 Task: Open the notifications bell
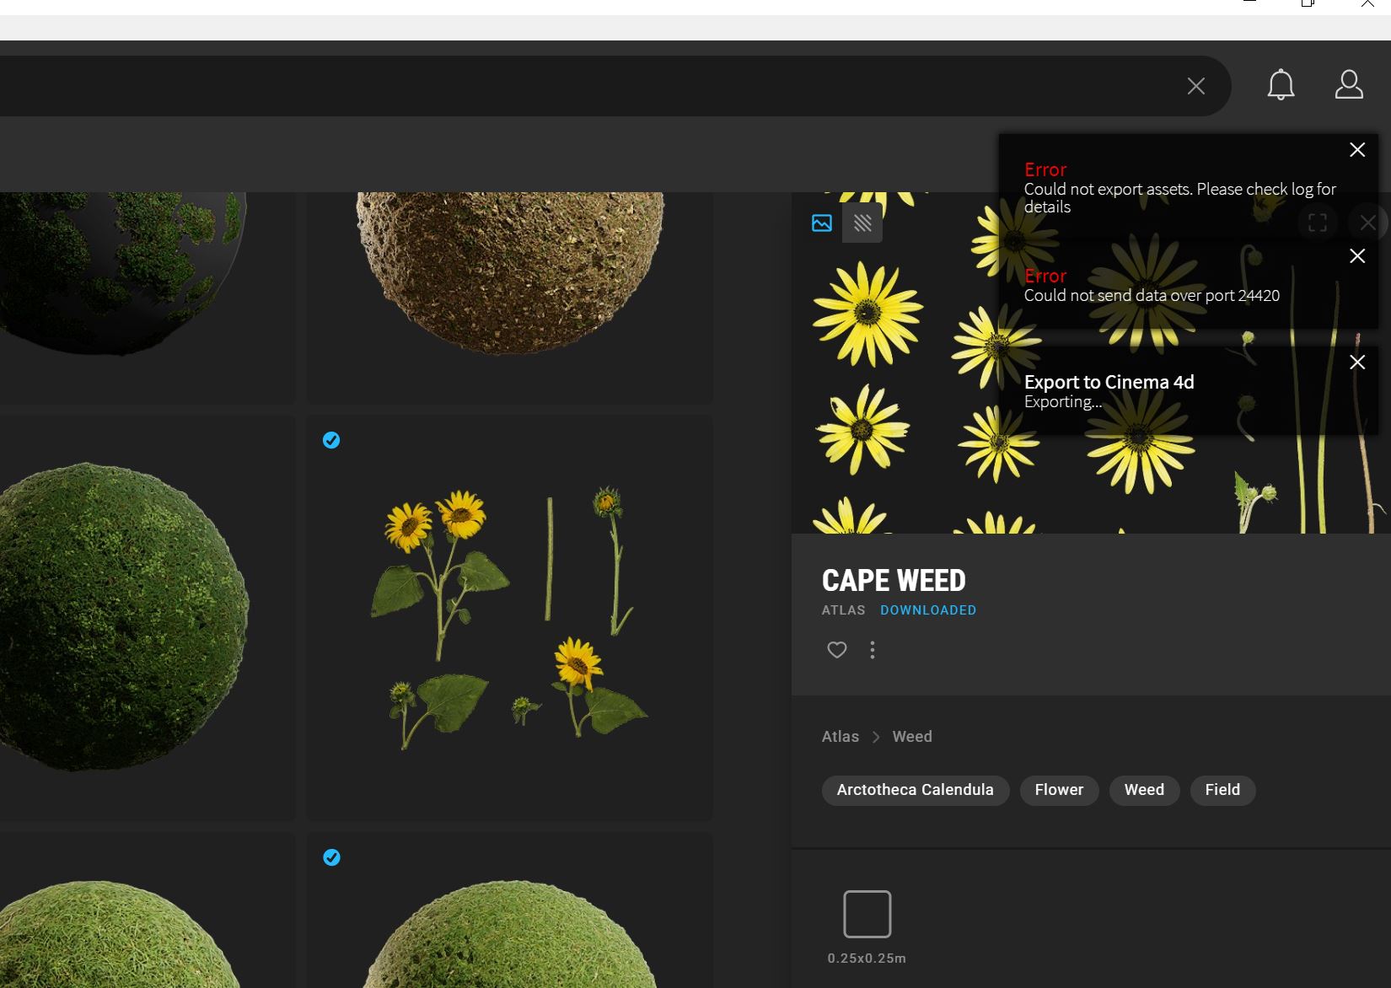(x=1281, y=85)
